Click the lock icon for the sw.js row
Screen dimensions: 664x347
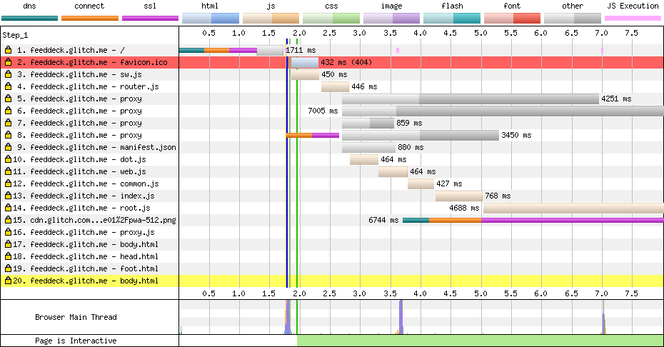[9, 75]
